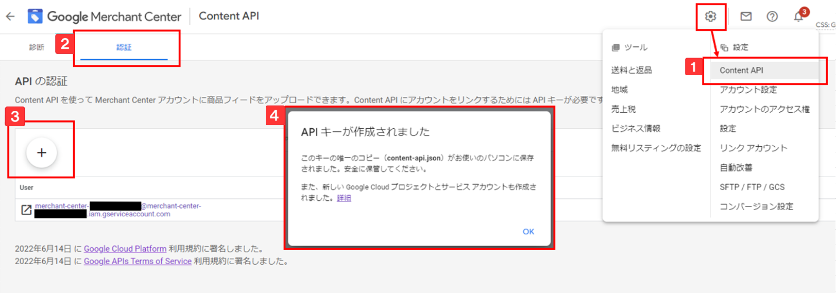
Task: Open コンバージョン設定 menu item
Action: tap(756, 206)
